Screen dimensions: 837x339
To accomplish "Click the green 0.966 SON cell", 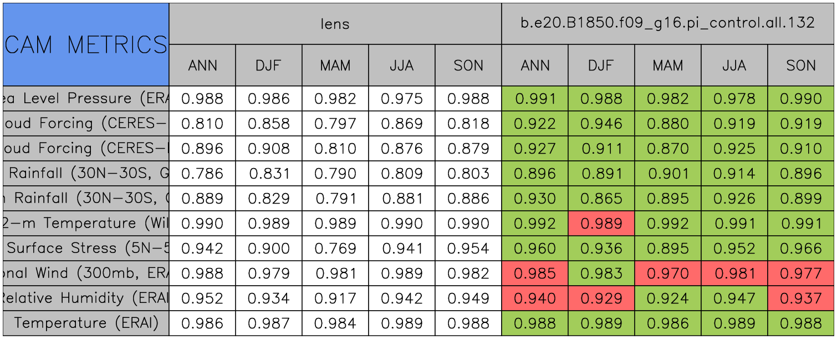I will pyautogui.click(x=800, y=249).
